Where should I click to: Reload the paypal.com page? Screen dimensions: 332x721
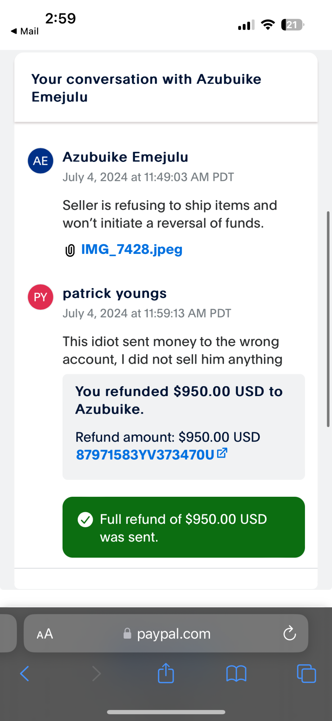click(289, 633)
